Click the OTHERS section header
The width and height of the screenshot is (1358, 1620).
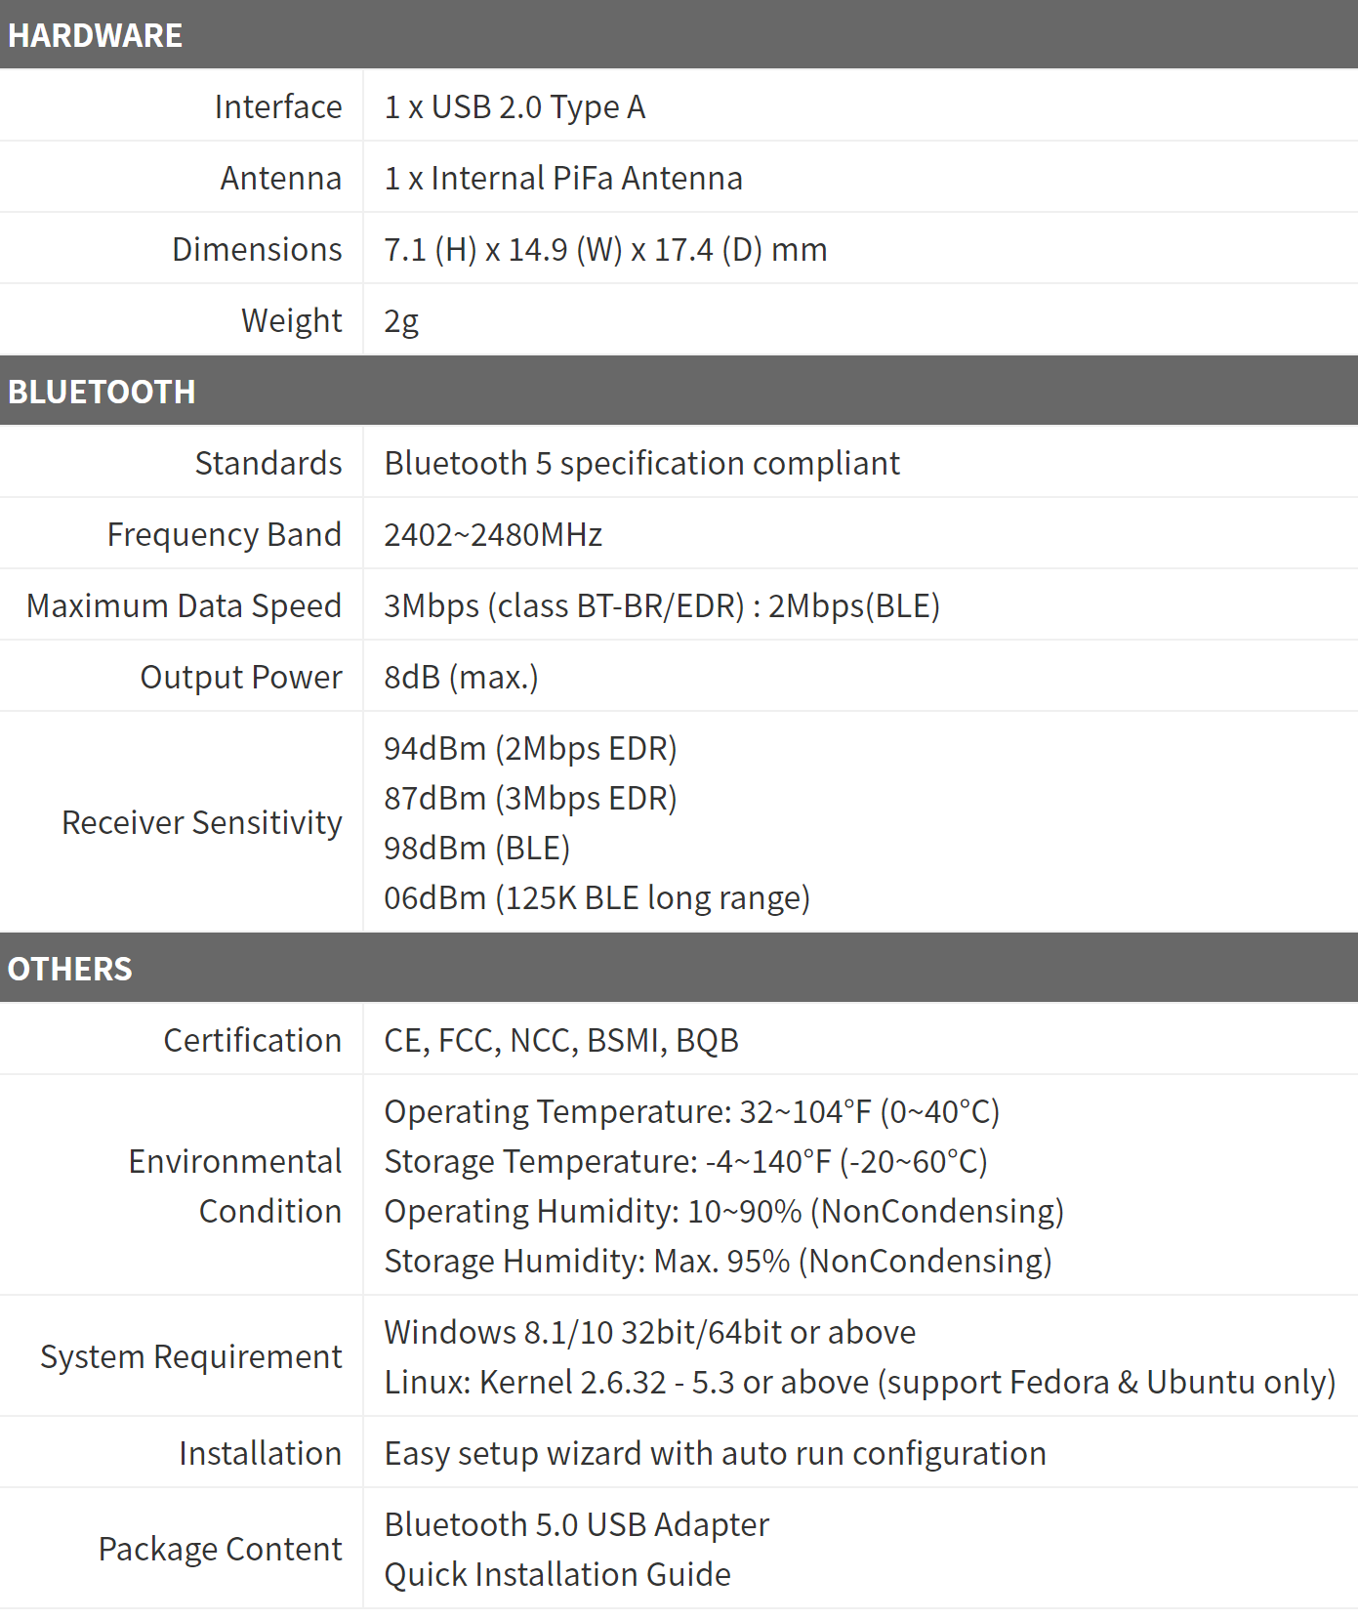tap(69, 969)
